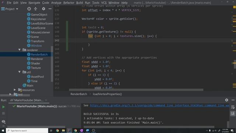Hide the Project panel with minus icon
The image size is (236, 133).
(x=50, y=9)
